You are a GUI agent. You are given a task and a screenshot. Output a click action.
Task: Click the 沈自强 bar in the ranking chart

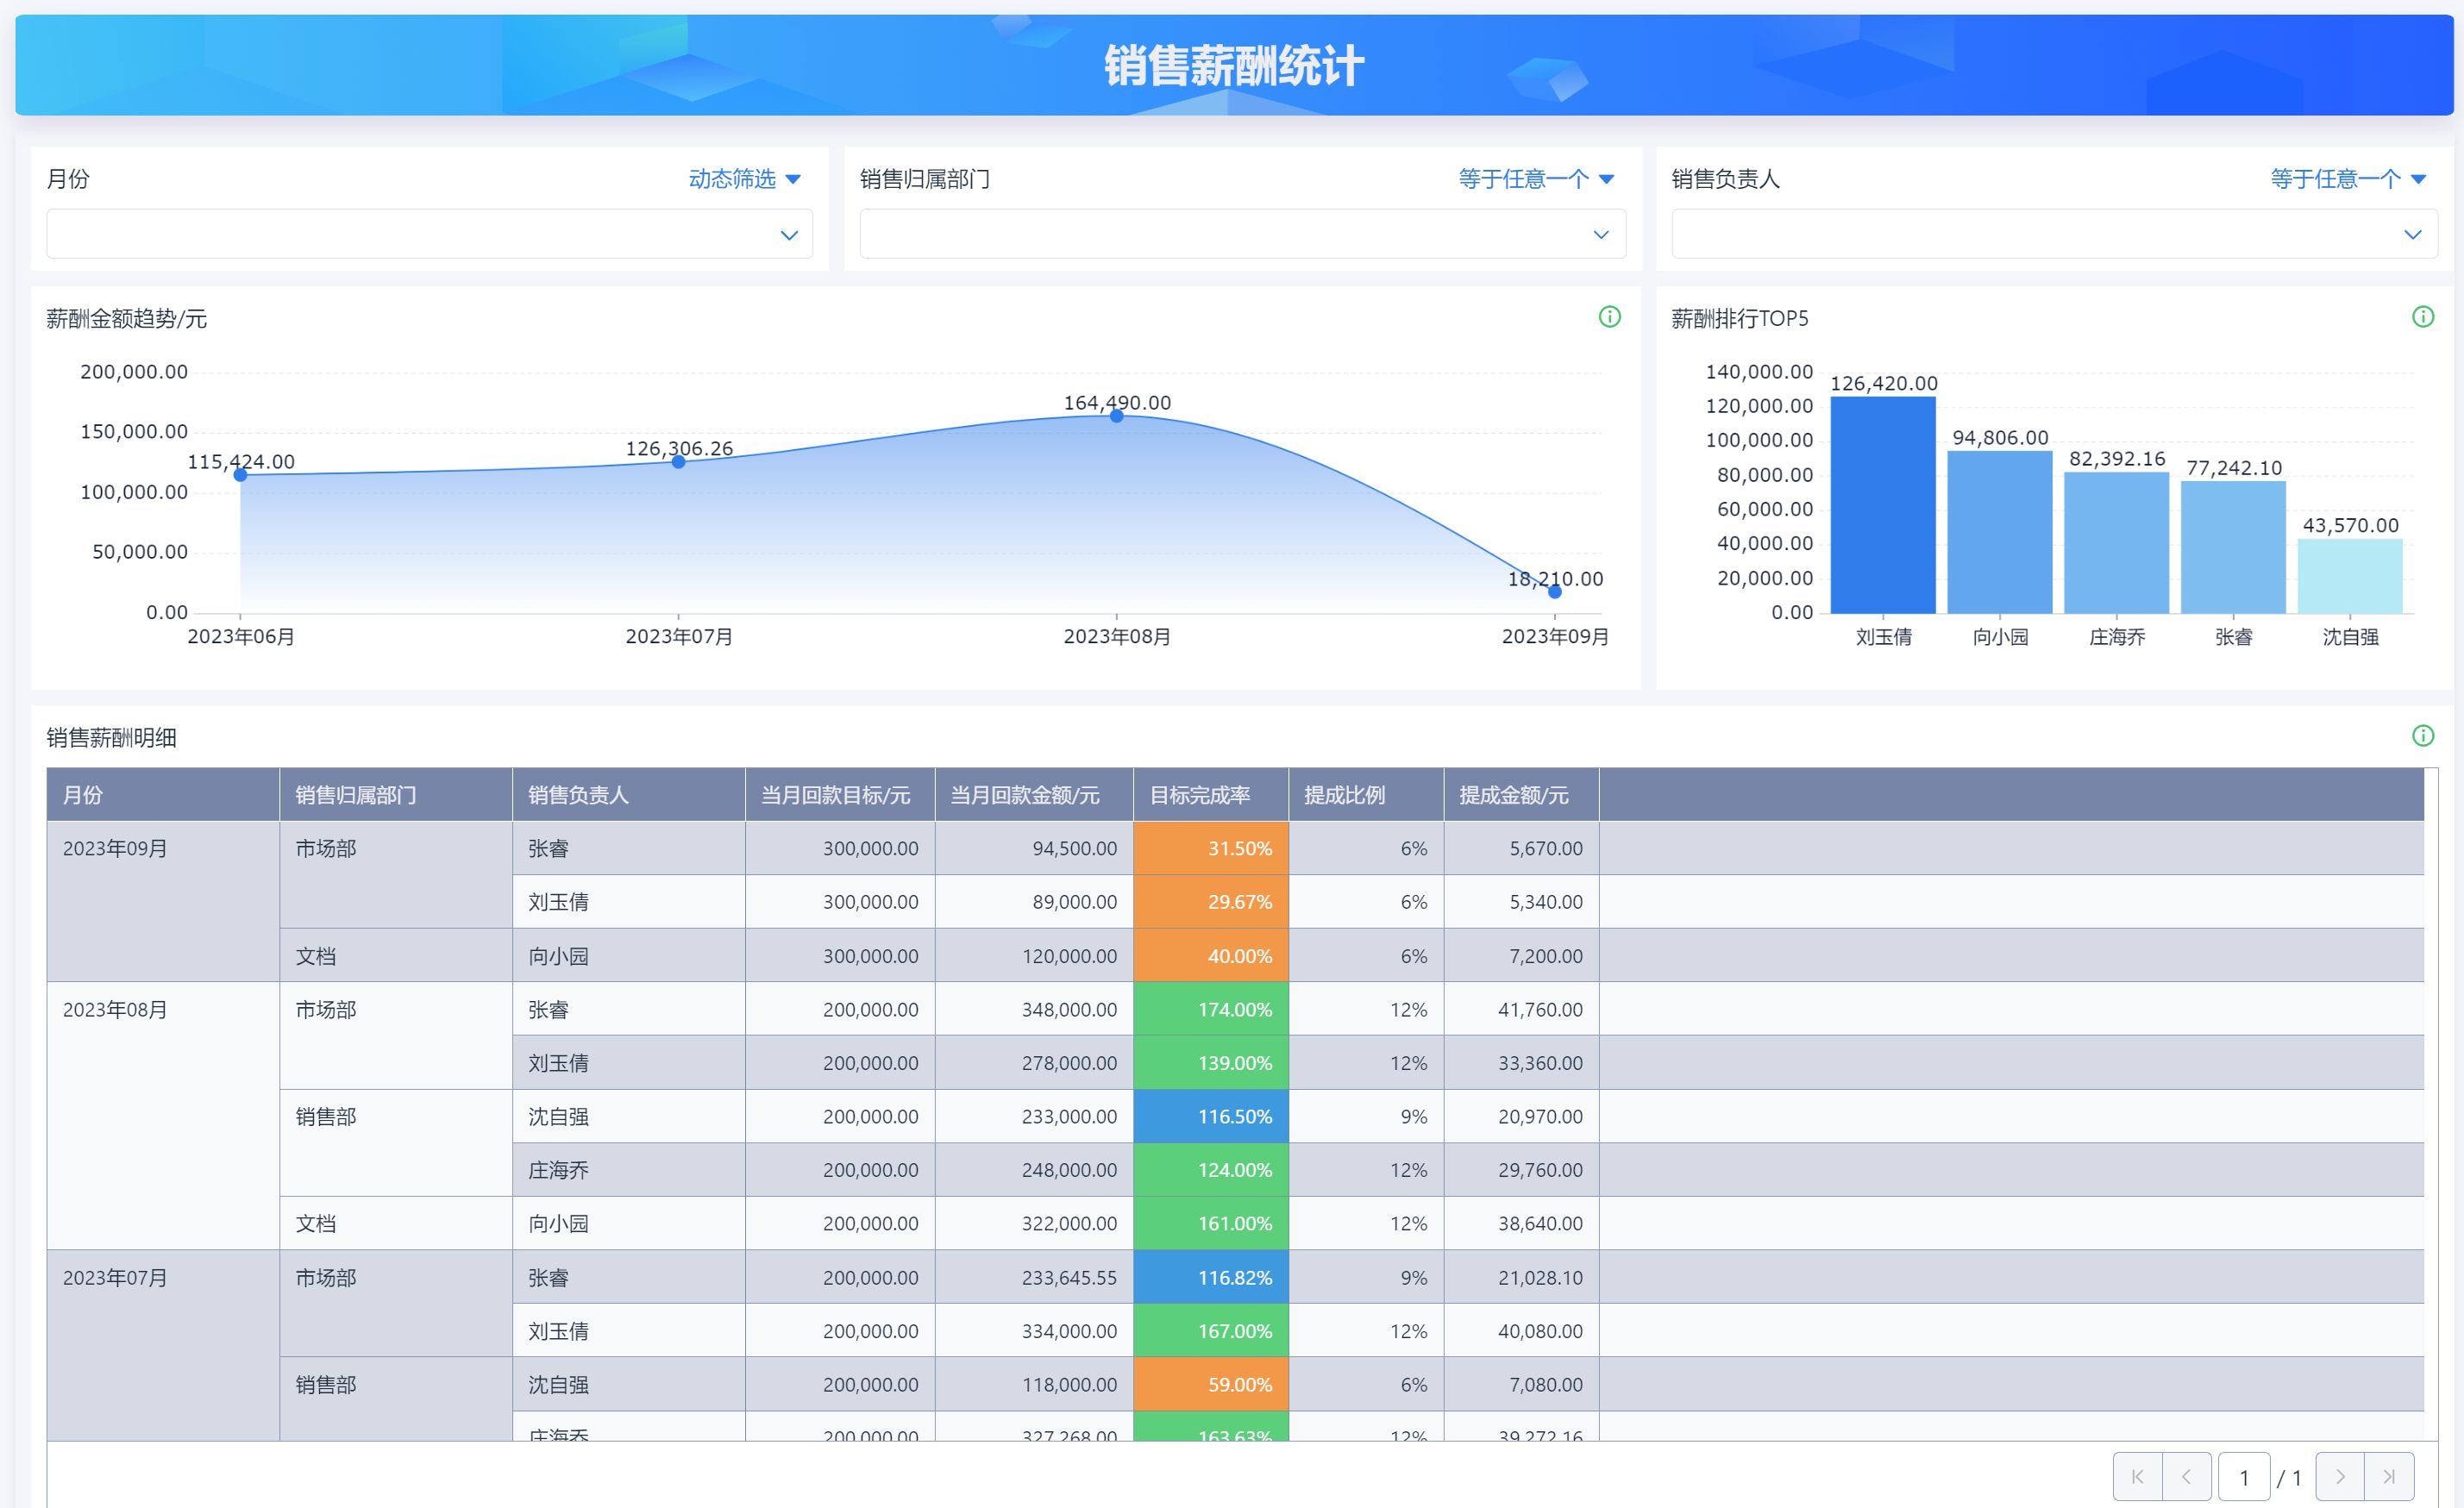click(x=2349, y=576)
